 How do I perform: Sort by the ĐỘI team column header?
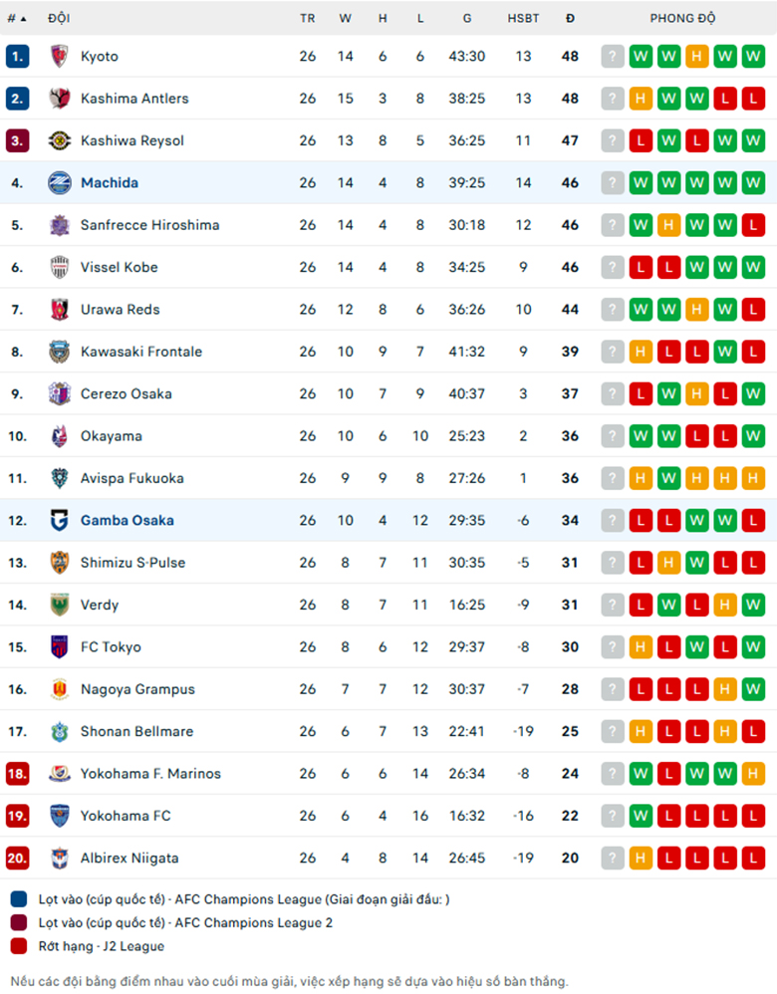[x=59, y=18]
